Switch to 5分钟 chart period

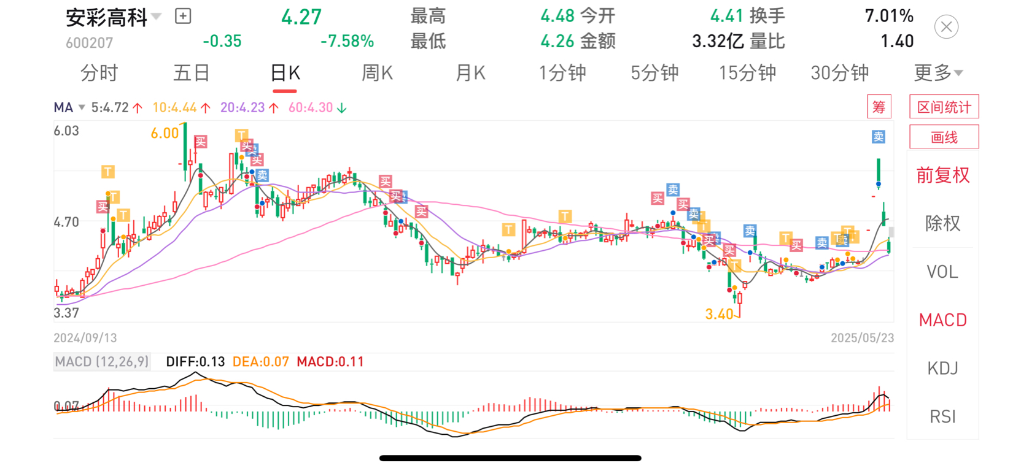654,73
